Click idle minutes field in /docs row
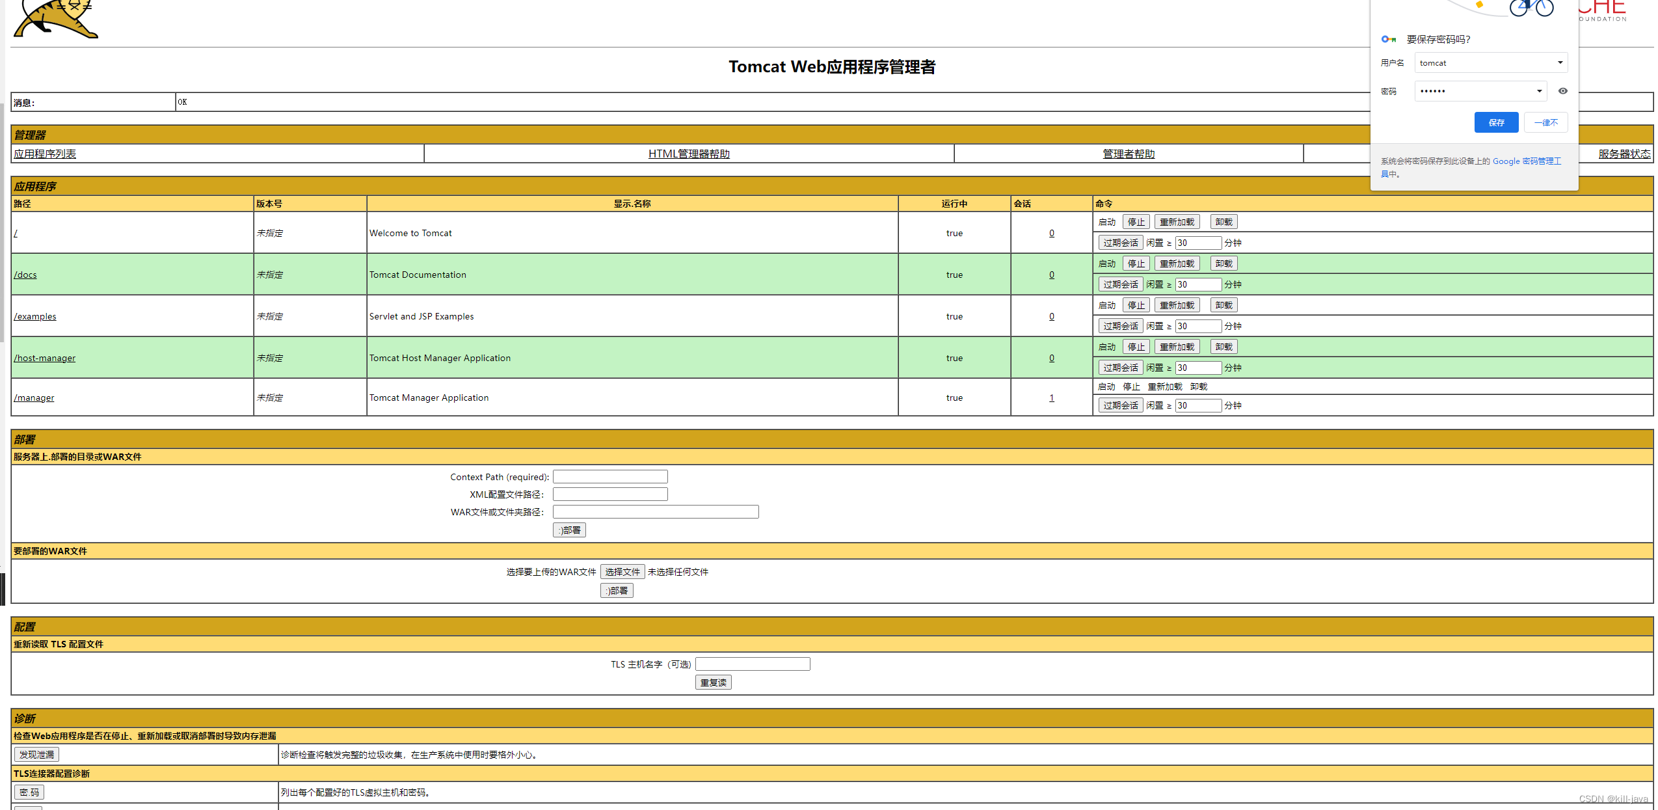 coord(1198,284)
